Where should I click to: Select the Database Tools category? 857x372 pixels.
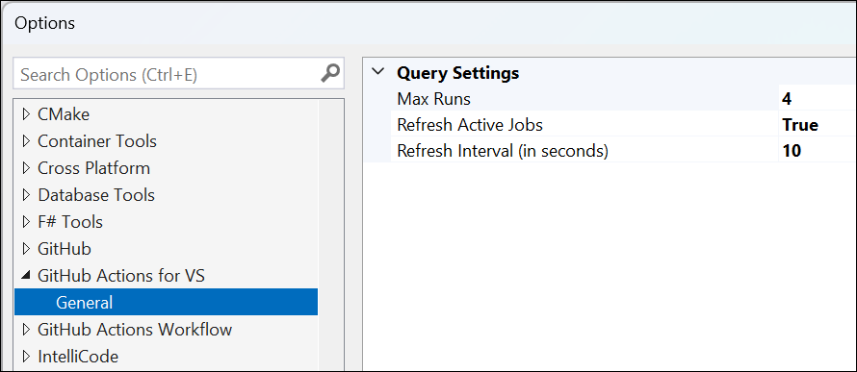tap(96, 195)
